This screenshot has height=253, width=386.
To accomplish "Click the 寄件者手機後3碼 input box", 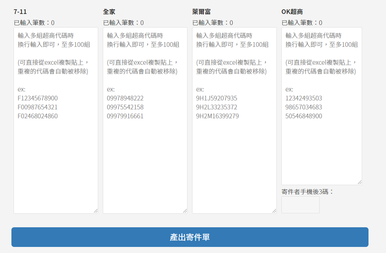I will click(300, 205).
